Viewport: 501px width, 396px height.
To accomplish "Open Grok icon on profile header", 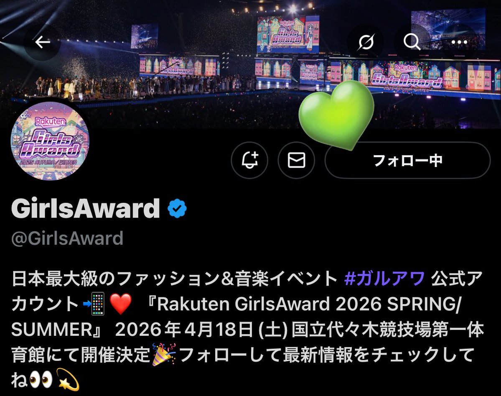I will pos(366,42).
